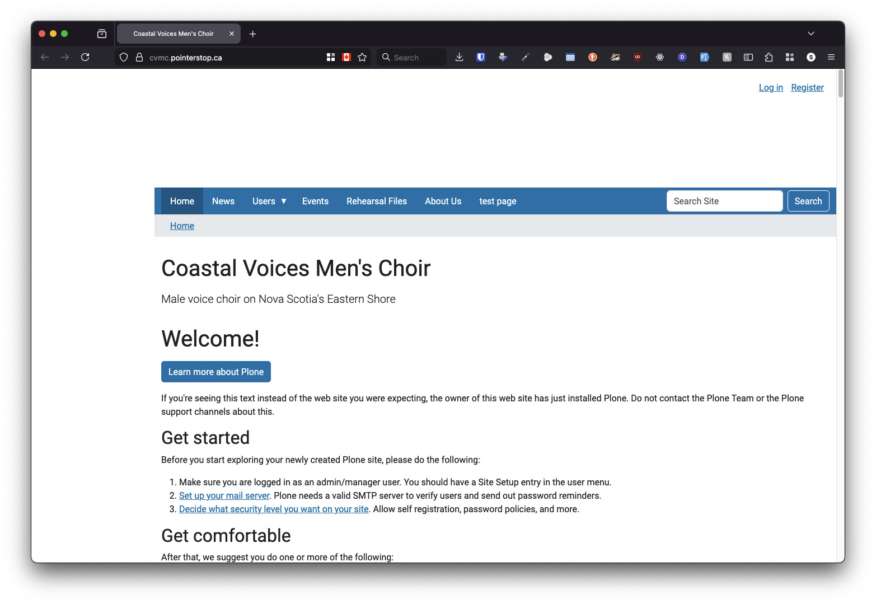Viewport: 876px width, 604px height.
Task: Go to the Events section
Action: coord(315,201)
